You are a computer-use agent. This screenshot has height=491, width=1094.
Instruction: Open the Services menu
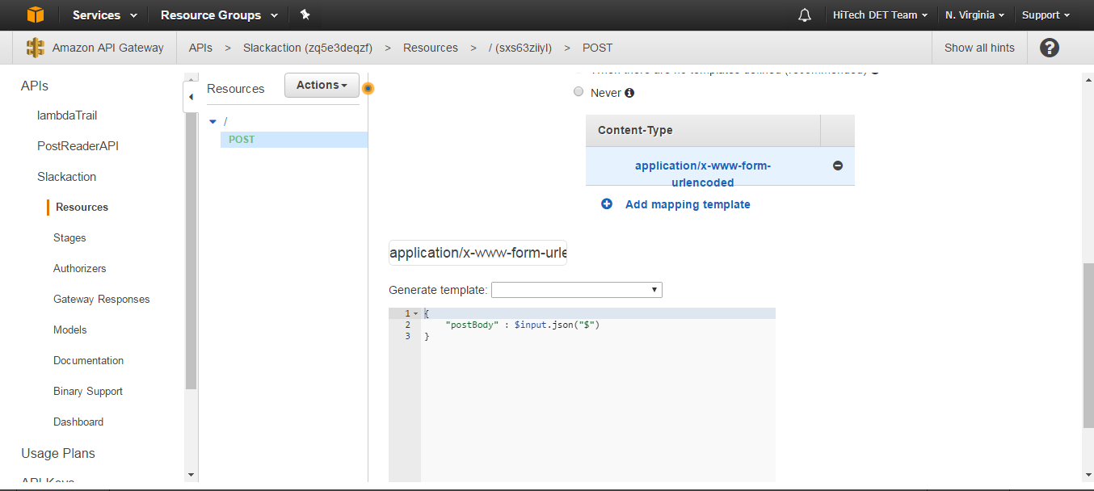coord(104,15)
